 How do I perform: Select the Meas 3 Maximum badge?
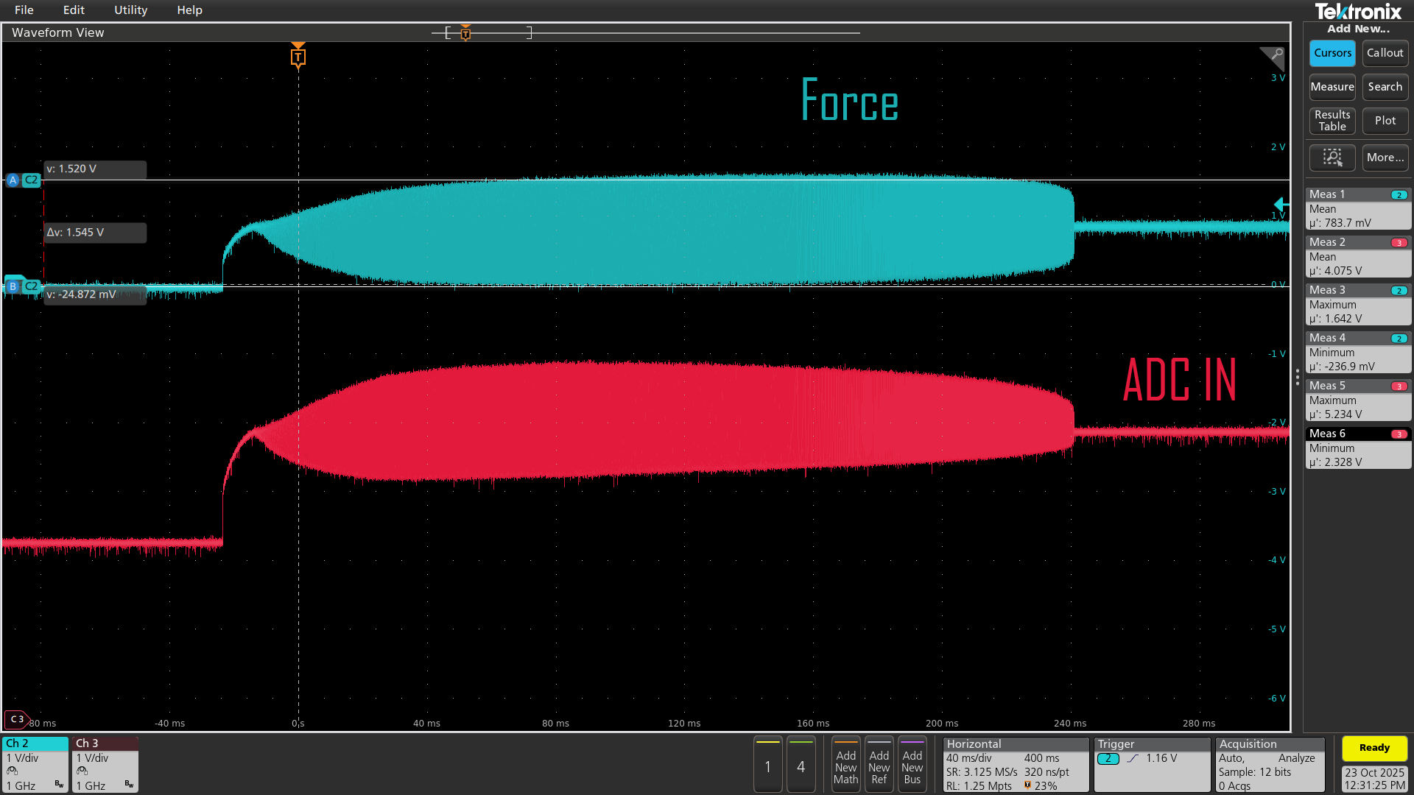click(x=1358, y=305)
